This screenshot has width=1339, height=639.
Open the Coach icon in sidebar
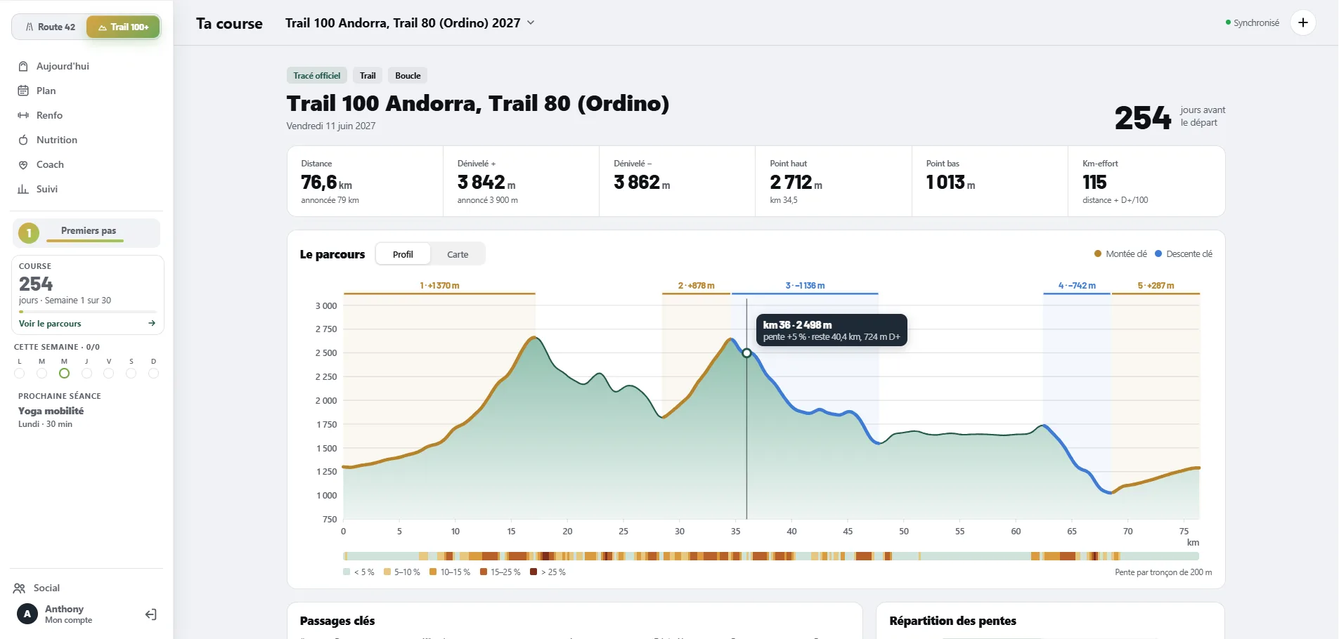click(x=23, y=164)
